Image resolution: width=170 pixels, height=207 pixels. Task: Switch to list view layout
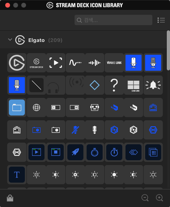pos(161,20)
